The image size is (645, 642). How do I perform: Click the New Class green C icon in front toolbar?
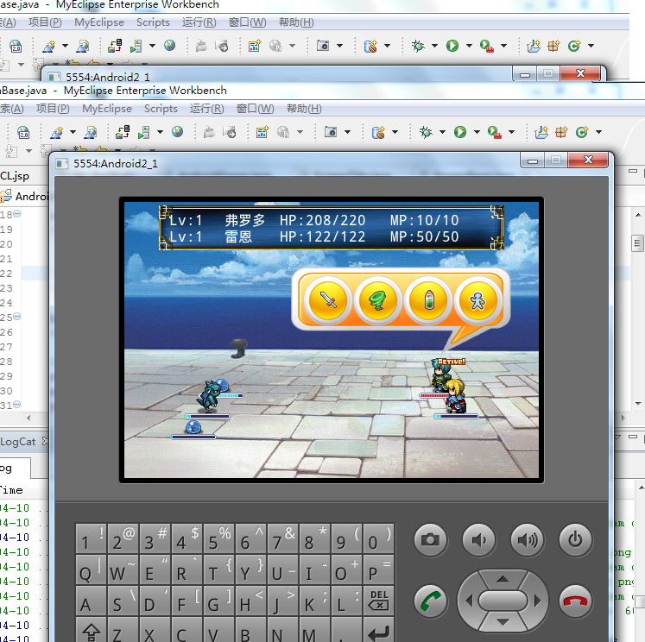(x=582, y=132)
